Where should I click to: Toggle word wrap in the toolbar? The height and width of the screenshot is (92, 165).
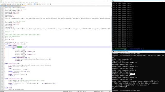(x=31, y=4)
